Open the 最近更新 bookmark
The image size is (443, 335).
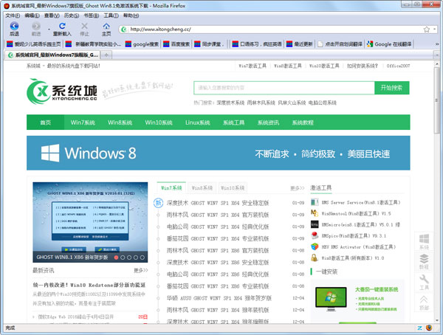[x=300, y=44]
